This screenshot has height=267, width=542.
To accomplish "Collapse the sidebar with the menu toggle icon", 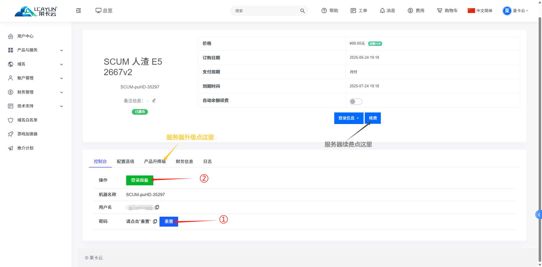I will [78, 10].
